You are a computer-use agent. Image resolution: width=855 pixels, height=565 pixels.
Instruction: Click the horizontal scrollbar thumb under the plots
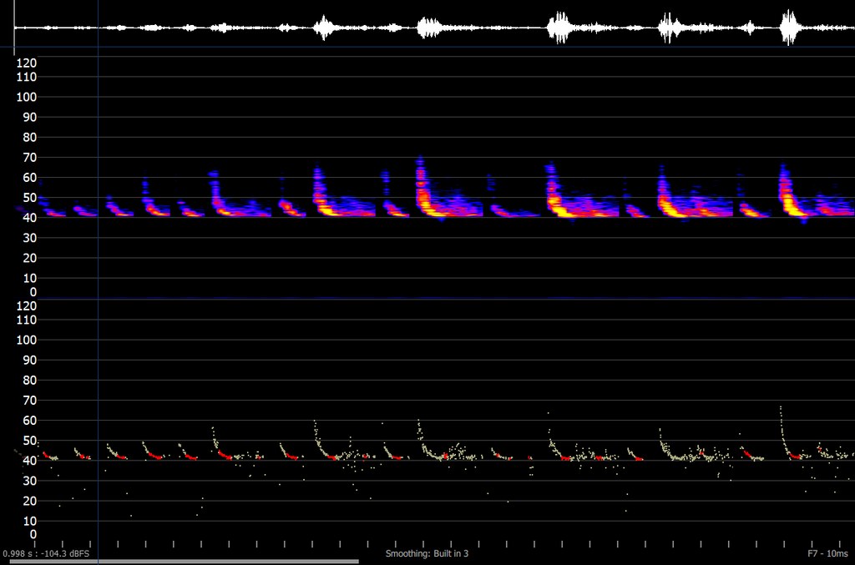point(185,561)
